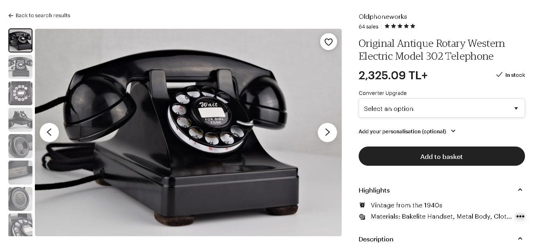Screen dimensions: 537x249
Task: Click the clock icon next to Vintage
Action: (x=362, y=205)
